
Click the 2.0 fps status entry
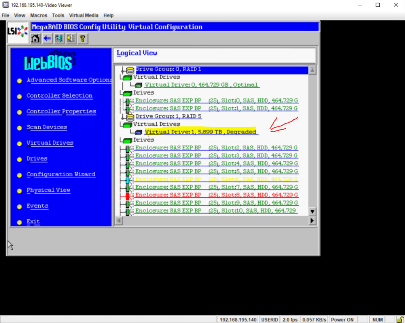pyautogui.click(x=290, y=320)
